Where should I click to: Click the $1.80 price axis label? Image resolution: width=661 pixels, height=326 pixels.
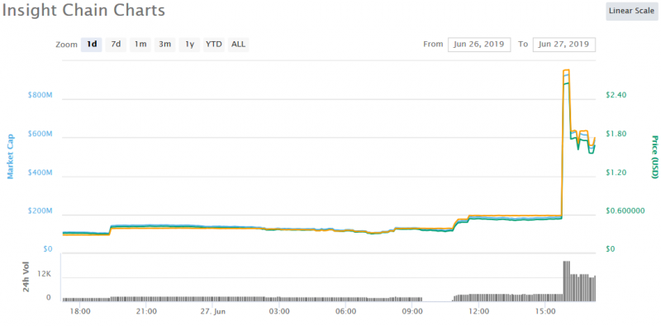click(x=616, y=134)
